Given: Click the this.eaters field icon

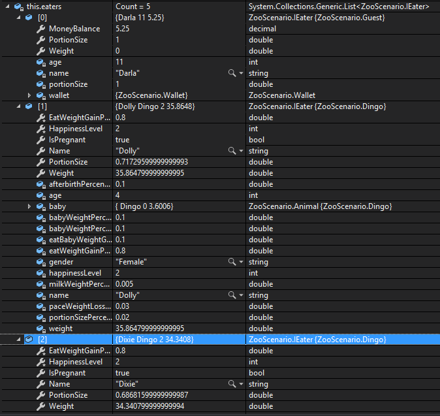Looking at the screenshot, I should coord(19,7).
